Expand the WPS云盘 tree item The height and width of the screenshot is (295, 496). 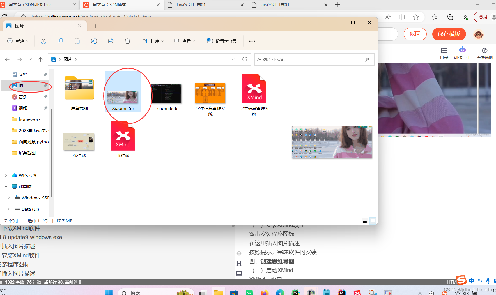[6, 175]
